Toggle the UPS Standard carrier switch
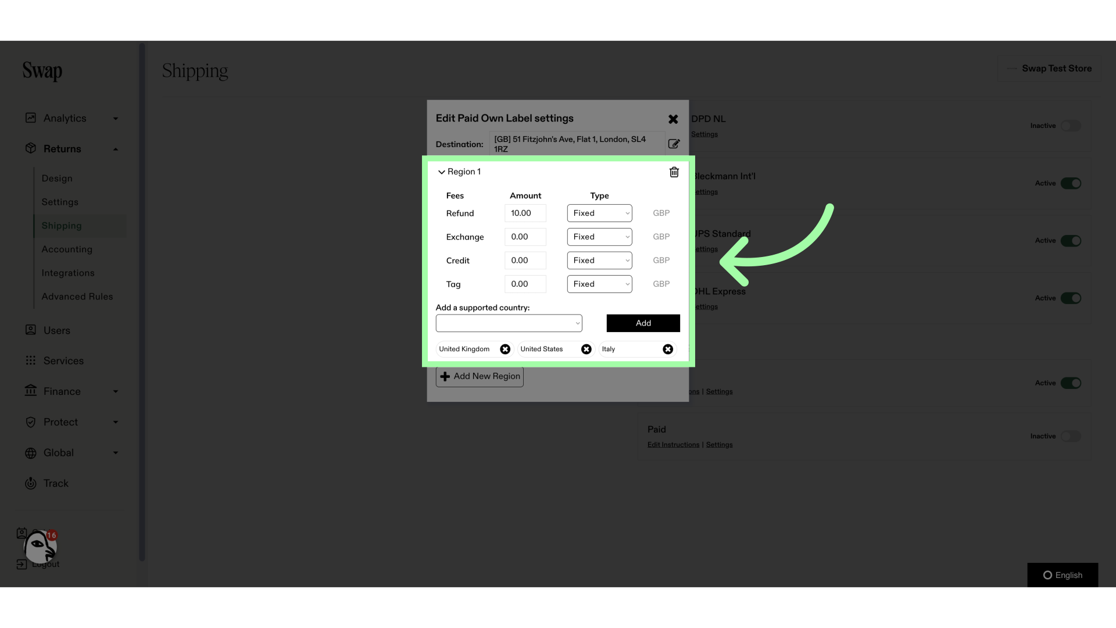 click(x=1071, y=241)
